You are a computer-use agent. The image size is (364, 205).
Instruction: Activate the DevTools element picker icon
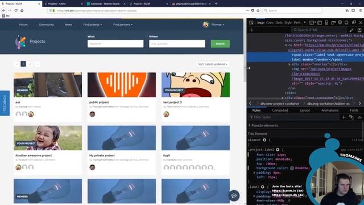point(251,23)
